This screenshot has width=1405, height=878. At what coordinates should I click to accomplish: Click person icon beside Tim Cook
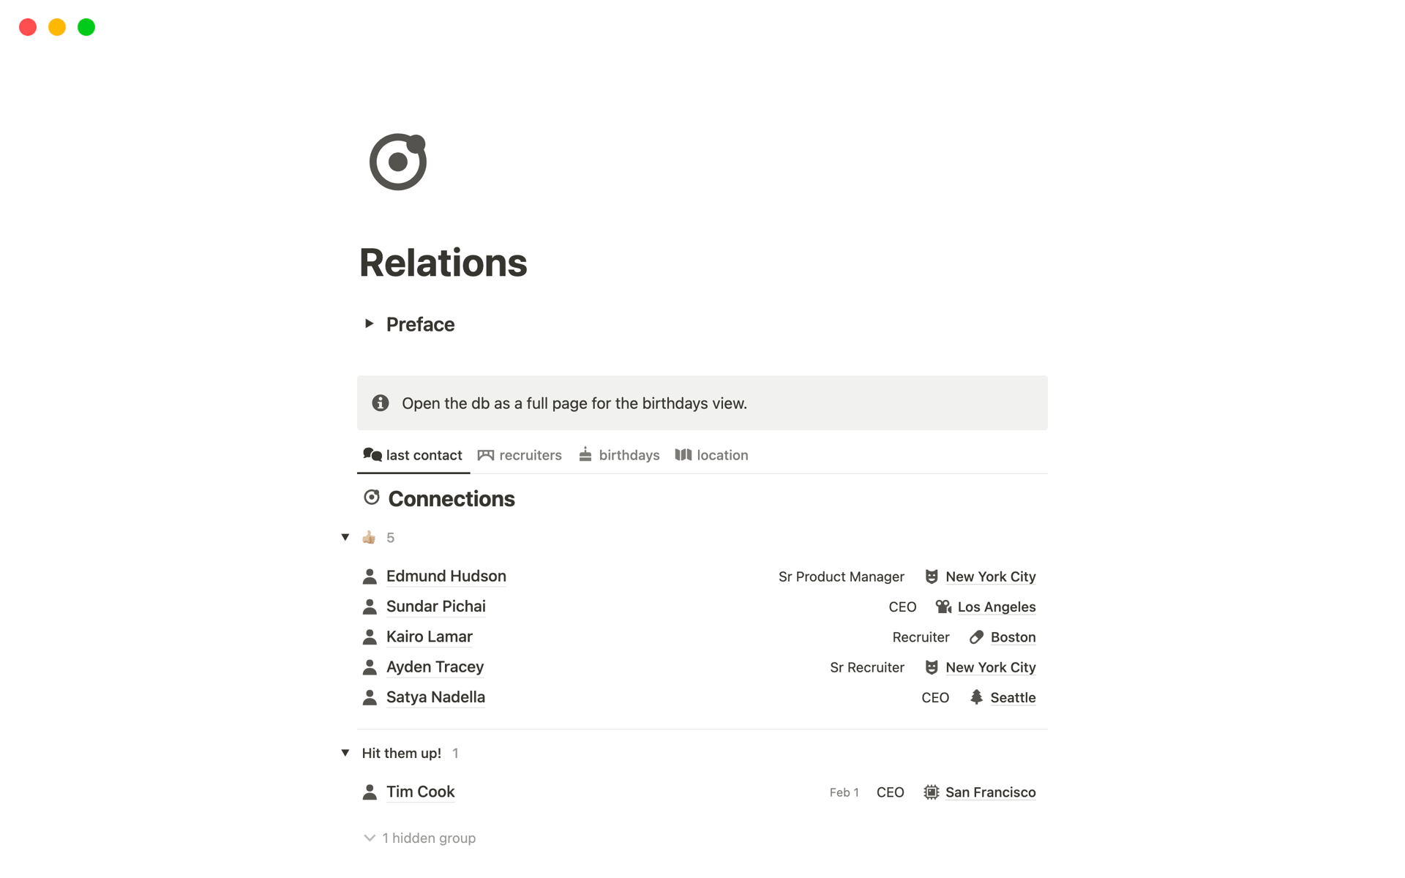(x=370, y=792)
